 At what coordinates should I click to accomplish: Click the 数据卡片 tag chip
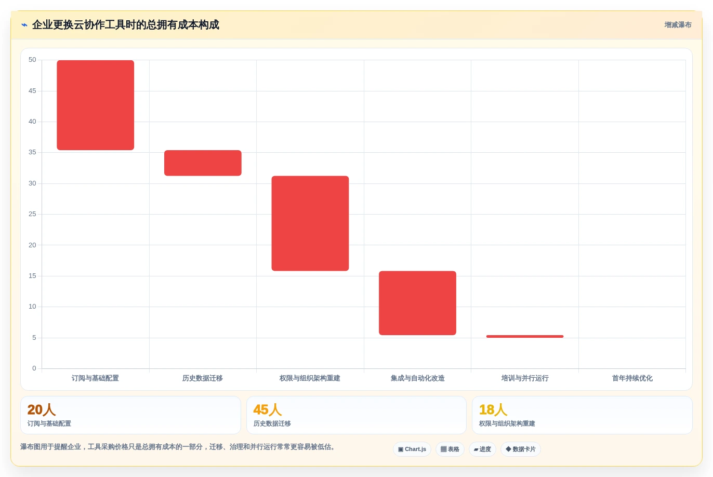click(x=521, y=449)
